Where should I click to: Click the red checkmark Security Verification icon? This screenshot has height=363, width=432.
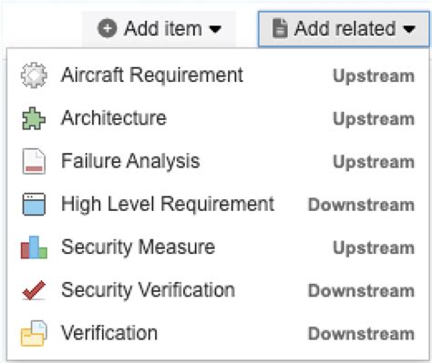tap(34, 290)
